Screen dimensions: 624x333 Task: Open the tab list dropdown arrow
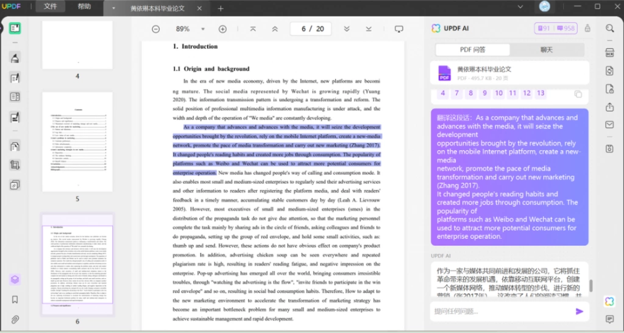click(113, 8)
